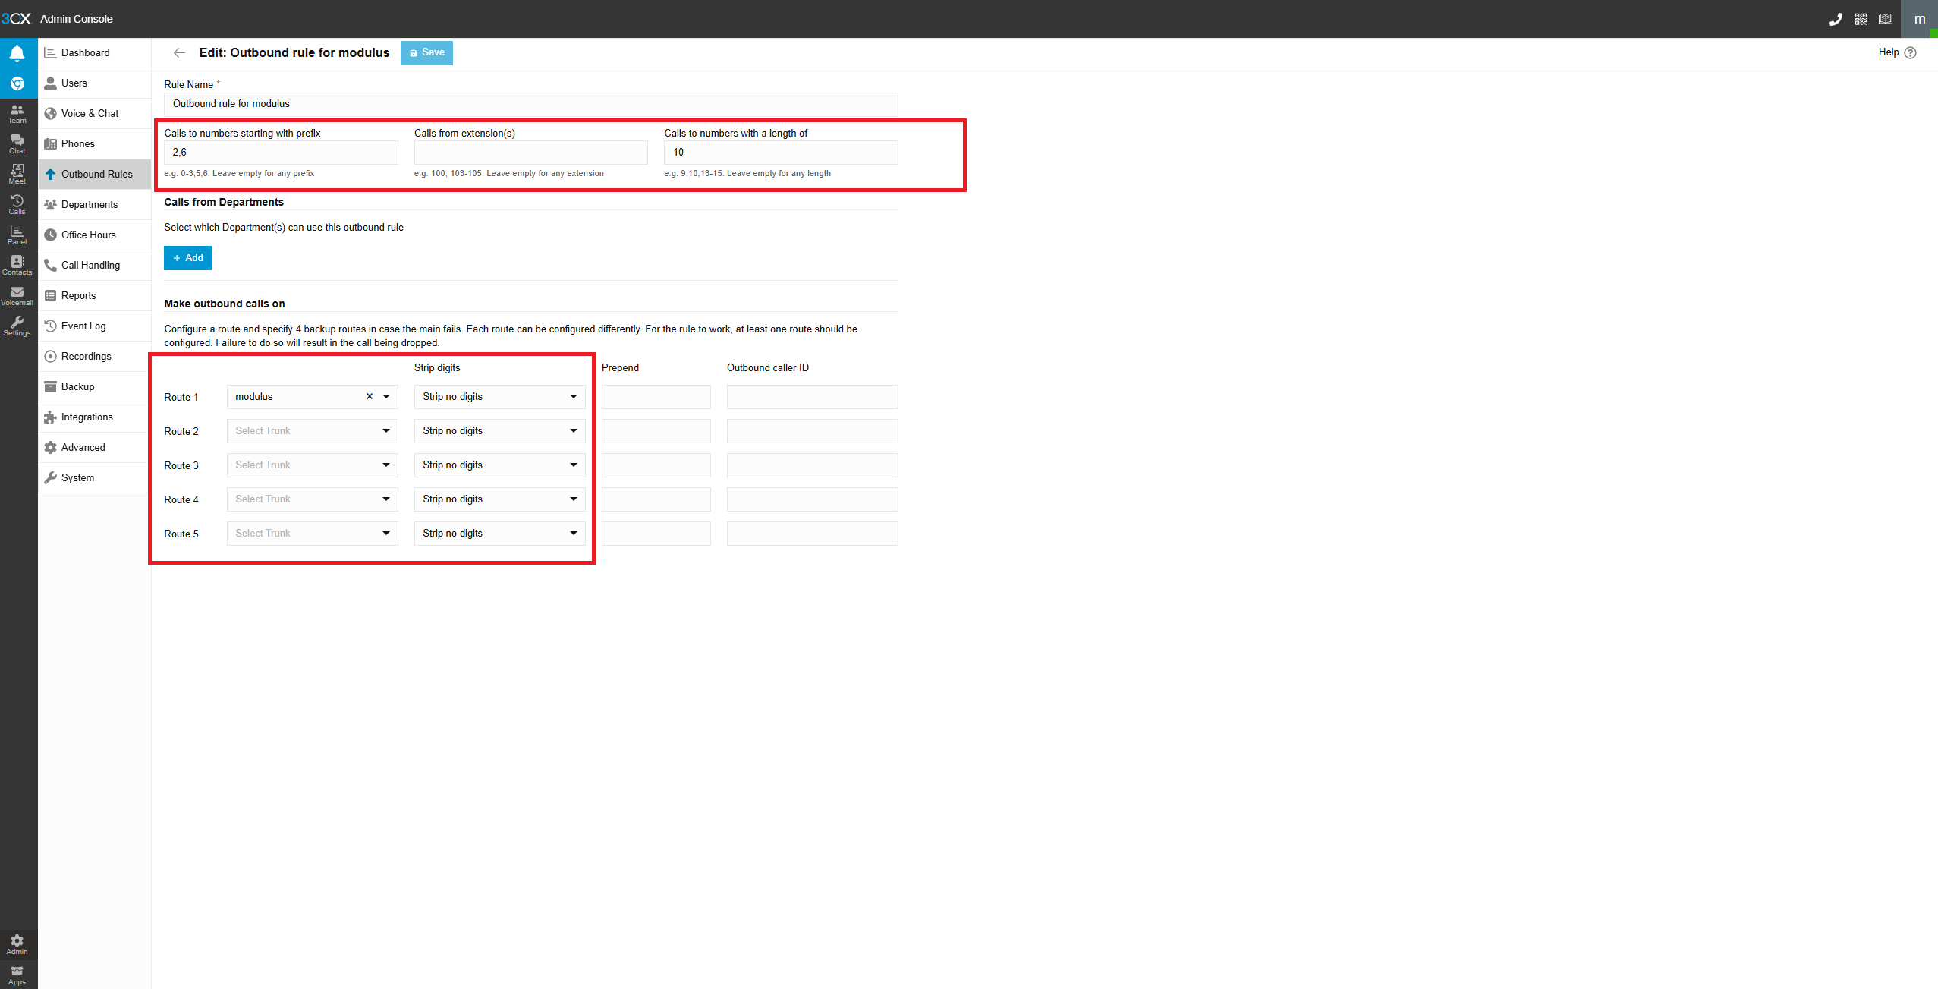Open Route 3 Strip digits dropdown
This screenshot has height=989, width=1938.
[x=499, y=465]
